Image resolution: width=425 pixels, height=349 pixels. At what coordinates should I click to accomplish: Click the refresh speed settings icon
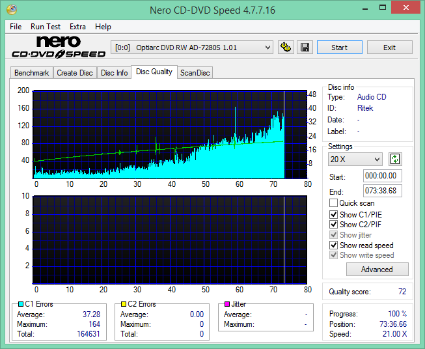point(395,159)
